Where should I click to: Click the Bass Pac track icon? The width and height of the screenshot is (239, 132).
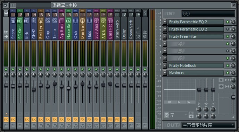pos(110,21)
